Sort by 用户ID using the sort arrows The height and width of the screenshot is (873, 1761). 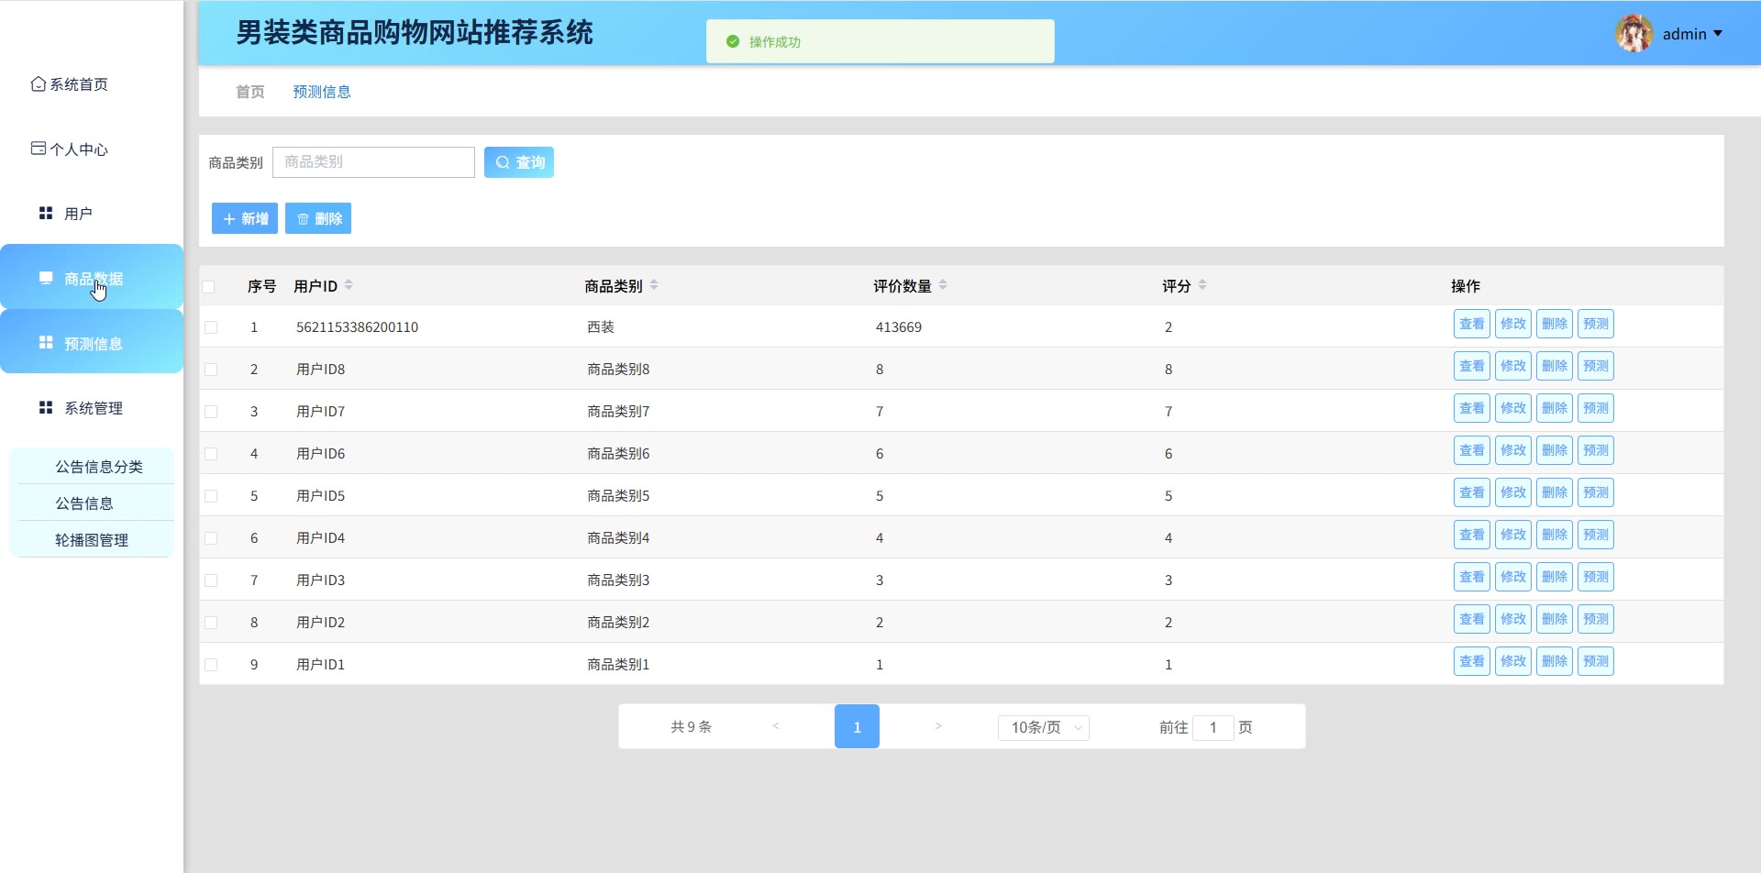(x=349, y=286)
